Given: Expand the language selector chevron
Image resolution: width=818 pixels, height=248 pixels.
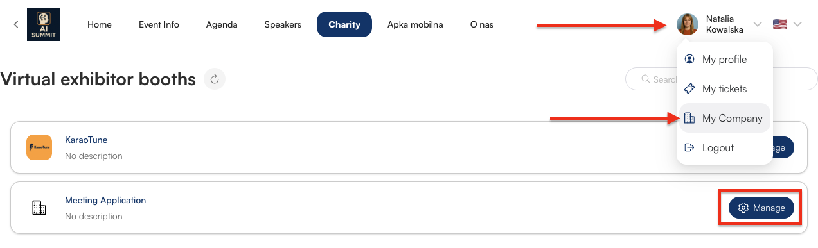Looking at the screenshot, I should pyautogui.click(x=798, y=24).
